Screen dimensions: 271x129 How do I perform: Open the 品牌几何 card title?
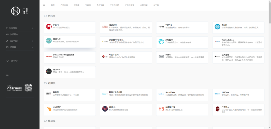pos(57,39)
